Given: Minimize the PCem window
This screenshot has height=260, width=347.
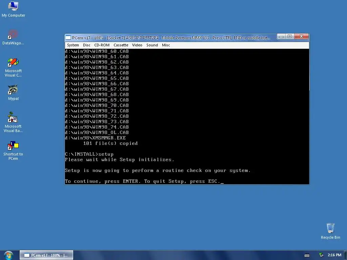Looking at the screenshot, I should 281,37.
